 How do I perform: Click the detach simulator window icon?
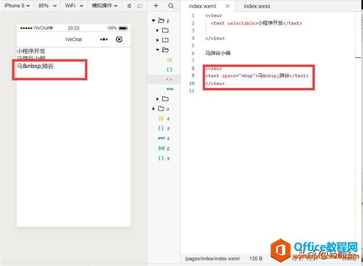(140, 6)
